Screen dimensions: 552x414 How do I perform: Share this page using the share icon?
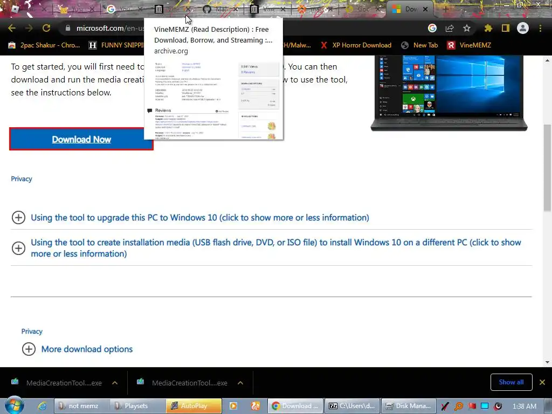coord(450,28)
